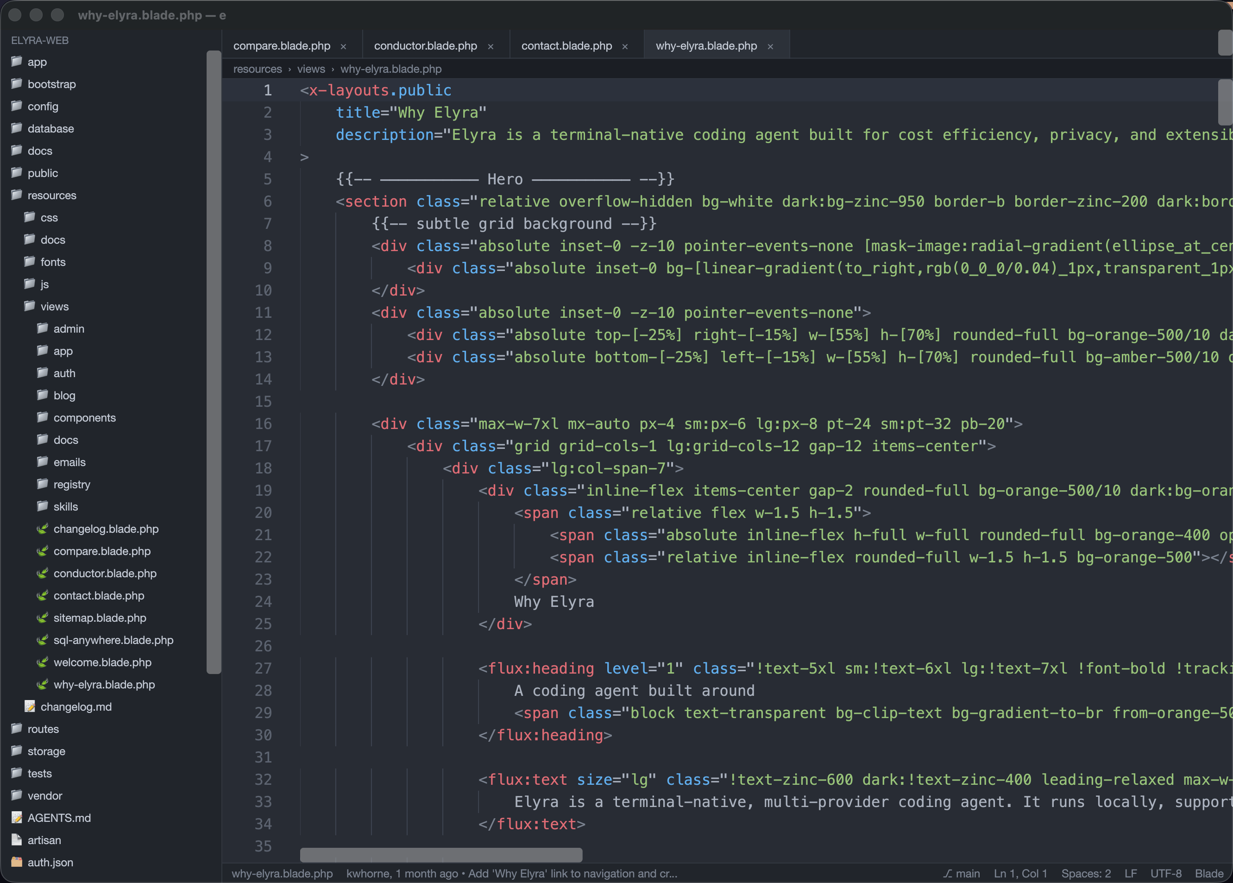Click the js folder icon
The width and height of the screenshot is (1233, 883).
pos(30,284)
